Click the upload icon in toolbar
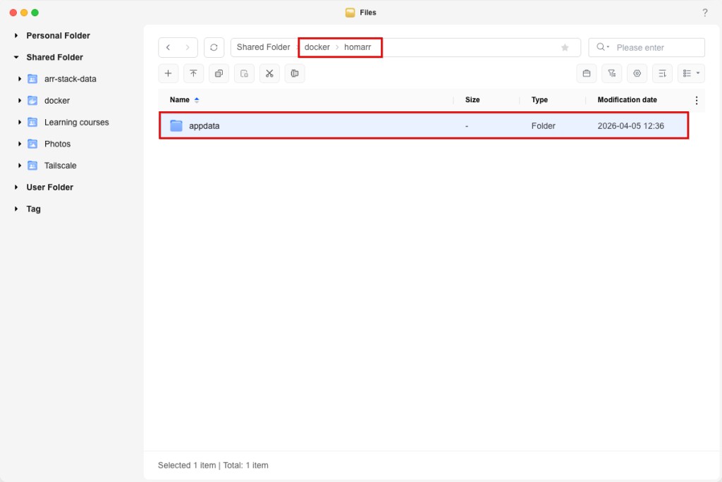Image resolution: width=722 pixels, height=482 pixels. [193, 73]
